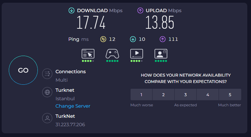Viewport: 251px width, 137px height.
Task: Click the yellow idle ping icon
Action: 103,39
